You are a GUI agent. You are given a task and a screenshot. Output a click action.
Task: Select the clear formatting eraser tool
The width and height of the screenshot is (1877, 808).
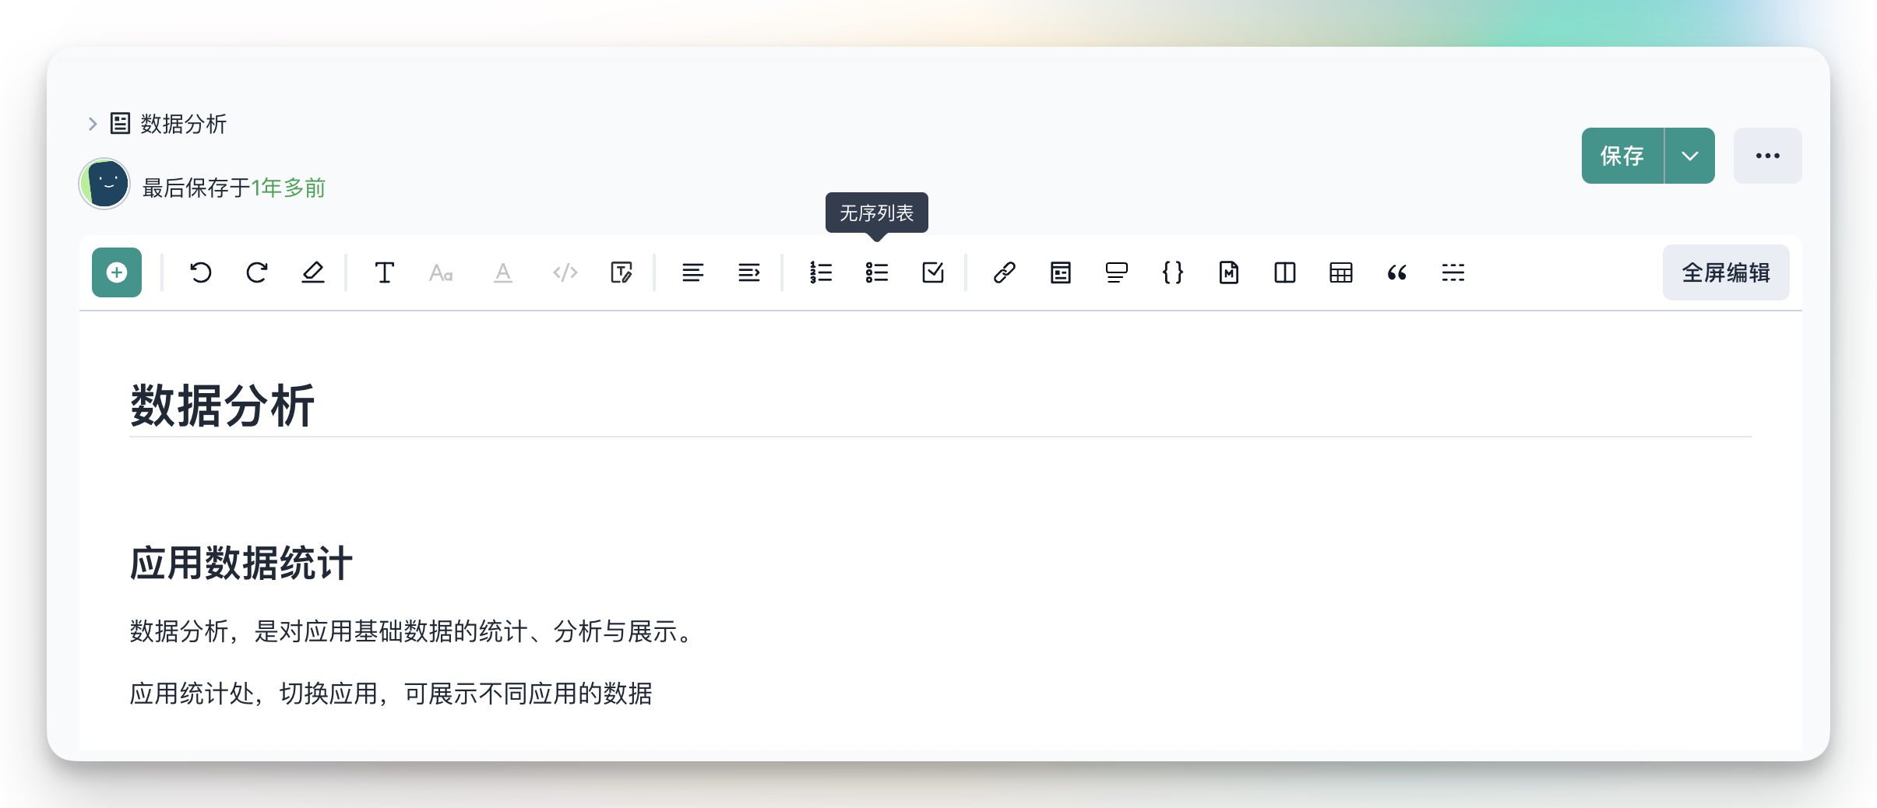coord(313,272)
